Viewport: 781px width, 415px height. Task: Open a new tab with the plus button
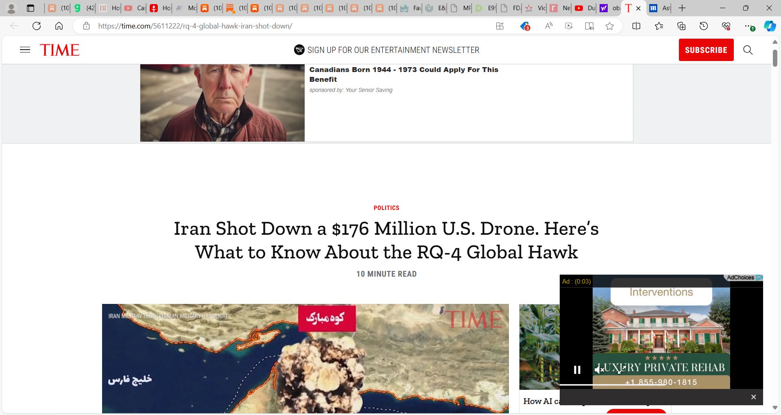pyautogui.click(x=682, y=8)
